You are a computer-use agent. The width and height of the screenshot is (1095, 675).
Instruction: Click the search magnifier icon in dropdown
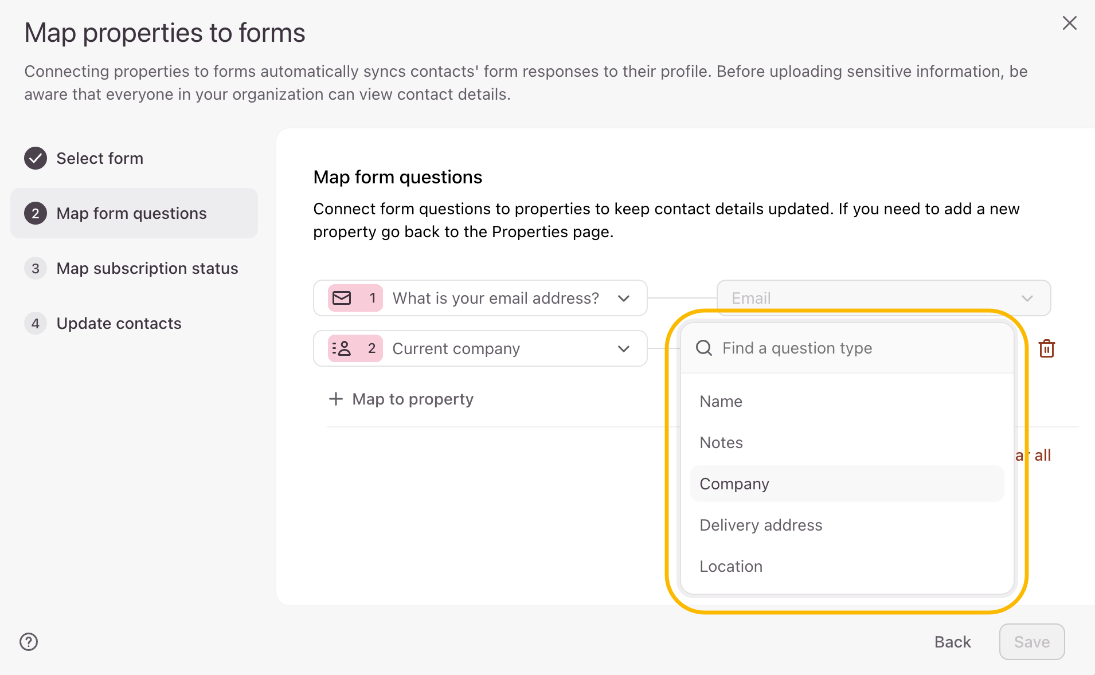click(703, 348)
